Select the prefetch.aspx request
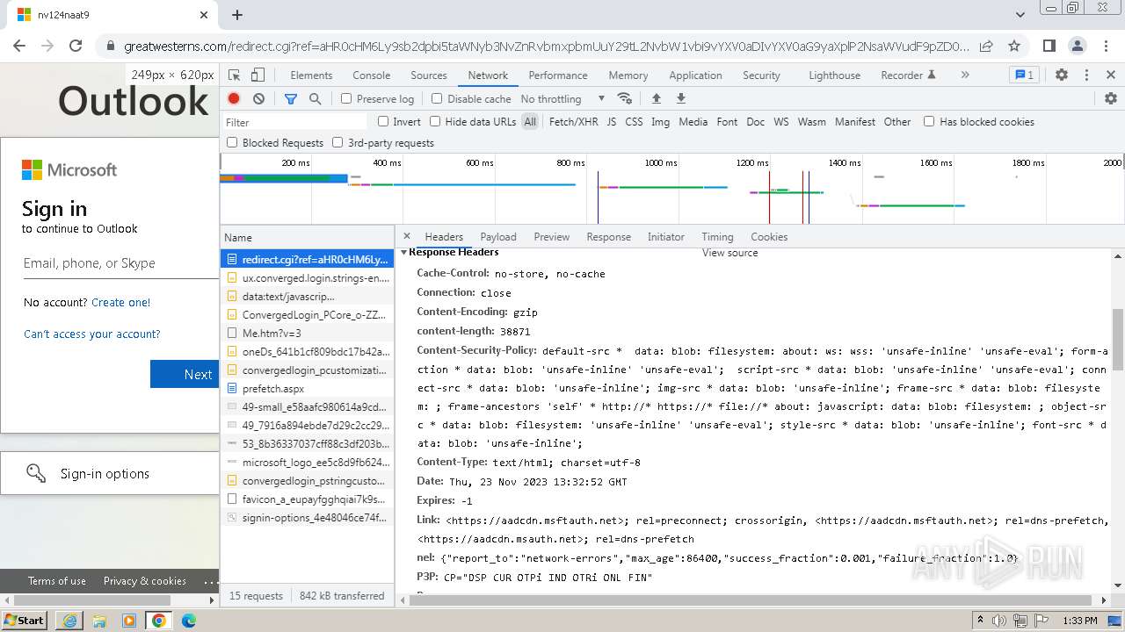This screenshot has width=1125, height=632. click(308, 388)
